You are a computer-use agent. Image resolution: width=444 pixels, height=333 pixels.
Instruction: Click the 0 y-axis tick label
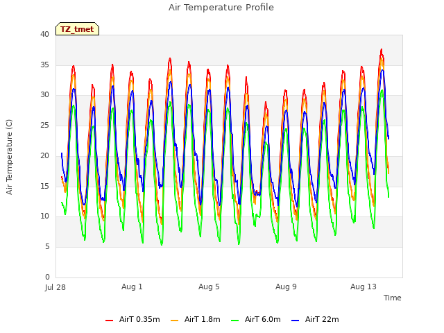[x=47, y=277]
